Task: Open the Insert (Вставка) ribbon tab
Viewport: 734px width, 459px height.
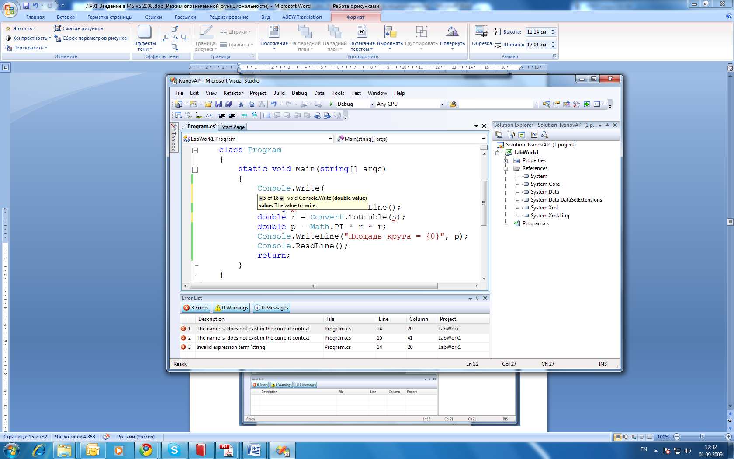Action: pyautogui.click(x=66, y=17)
